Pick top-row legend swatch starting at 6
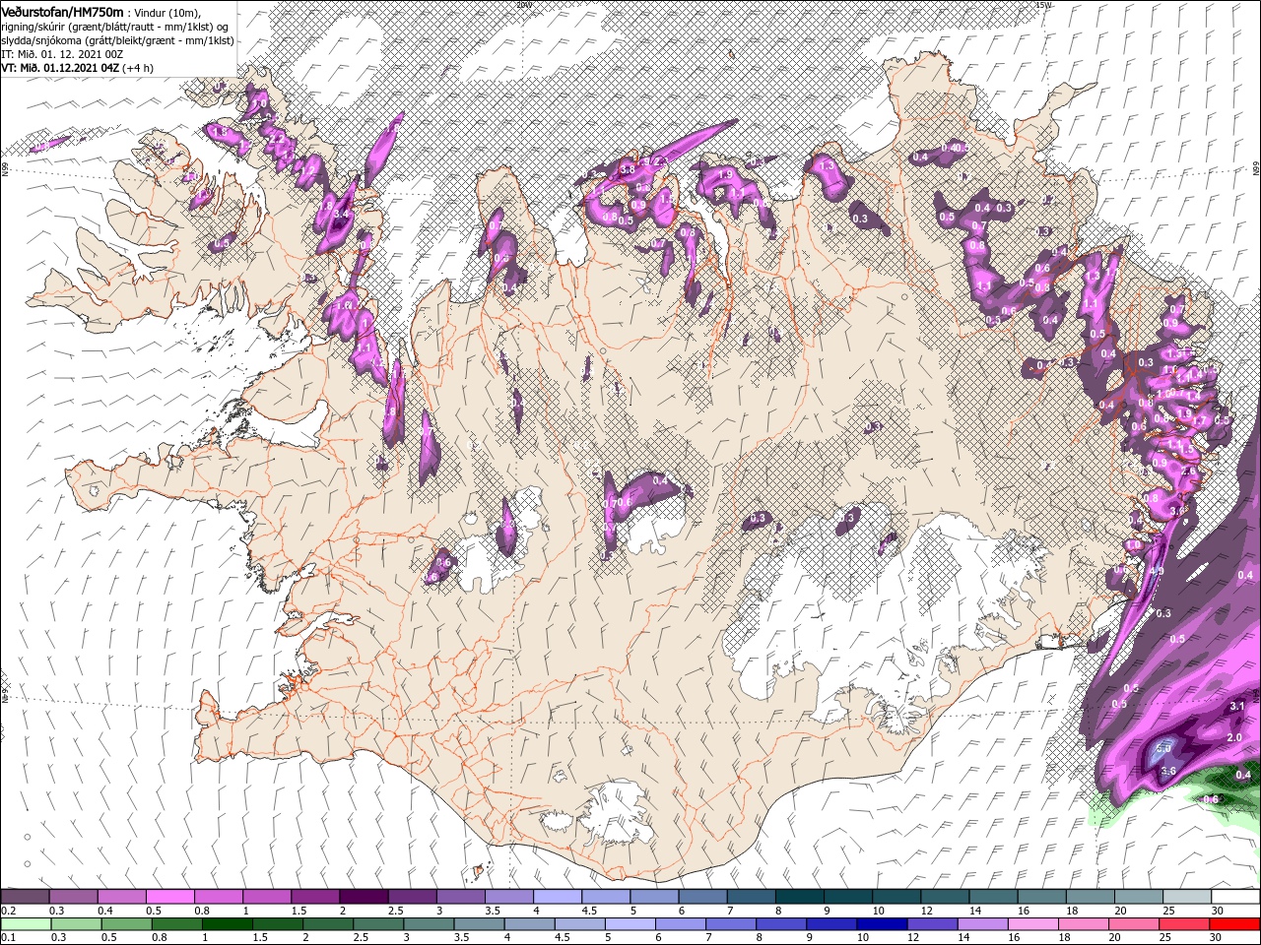The image size is (1261, 945). 702,897
